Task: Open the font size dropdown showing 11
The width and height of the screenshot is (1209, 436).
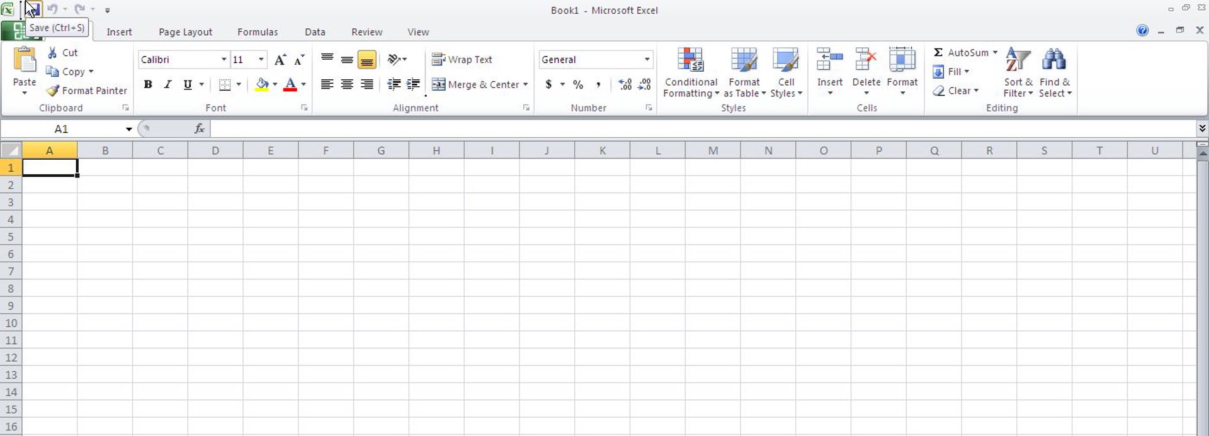Action: (261, 60)
